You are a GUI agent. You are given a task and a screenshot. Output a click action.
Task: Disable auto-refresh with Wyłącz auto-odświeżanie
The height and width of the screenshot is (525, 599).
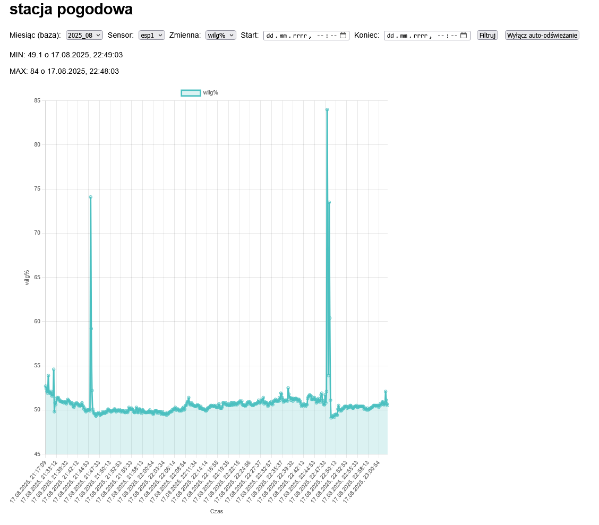click(x=542, y=36)
